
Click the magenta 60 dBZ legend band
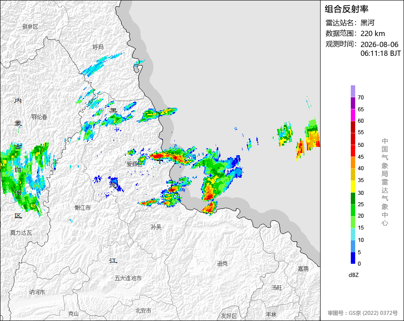click(x=353, y=115)
